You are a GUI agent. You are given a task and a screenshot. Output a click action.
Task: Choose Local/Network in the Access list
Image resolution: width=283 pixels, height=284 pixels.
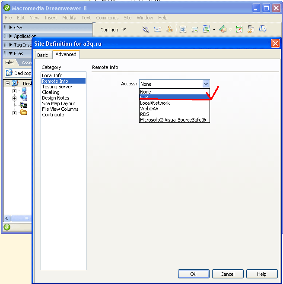[175, 103]
